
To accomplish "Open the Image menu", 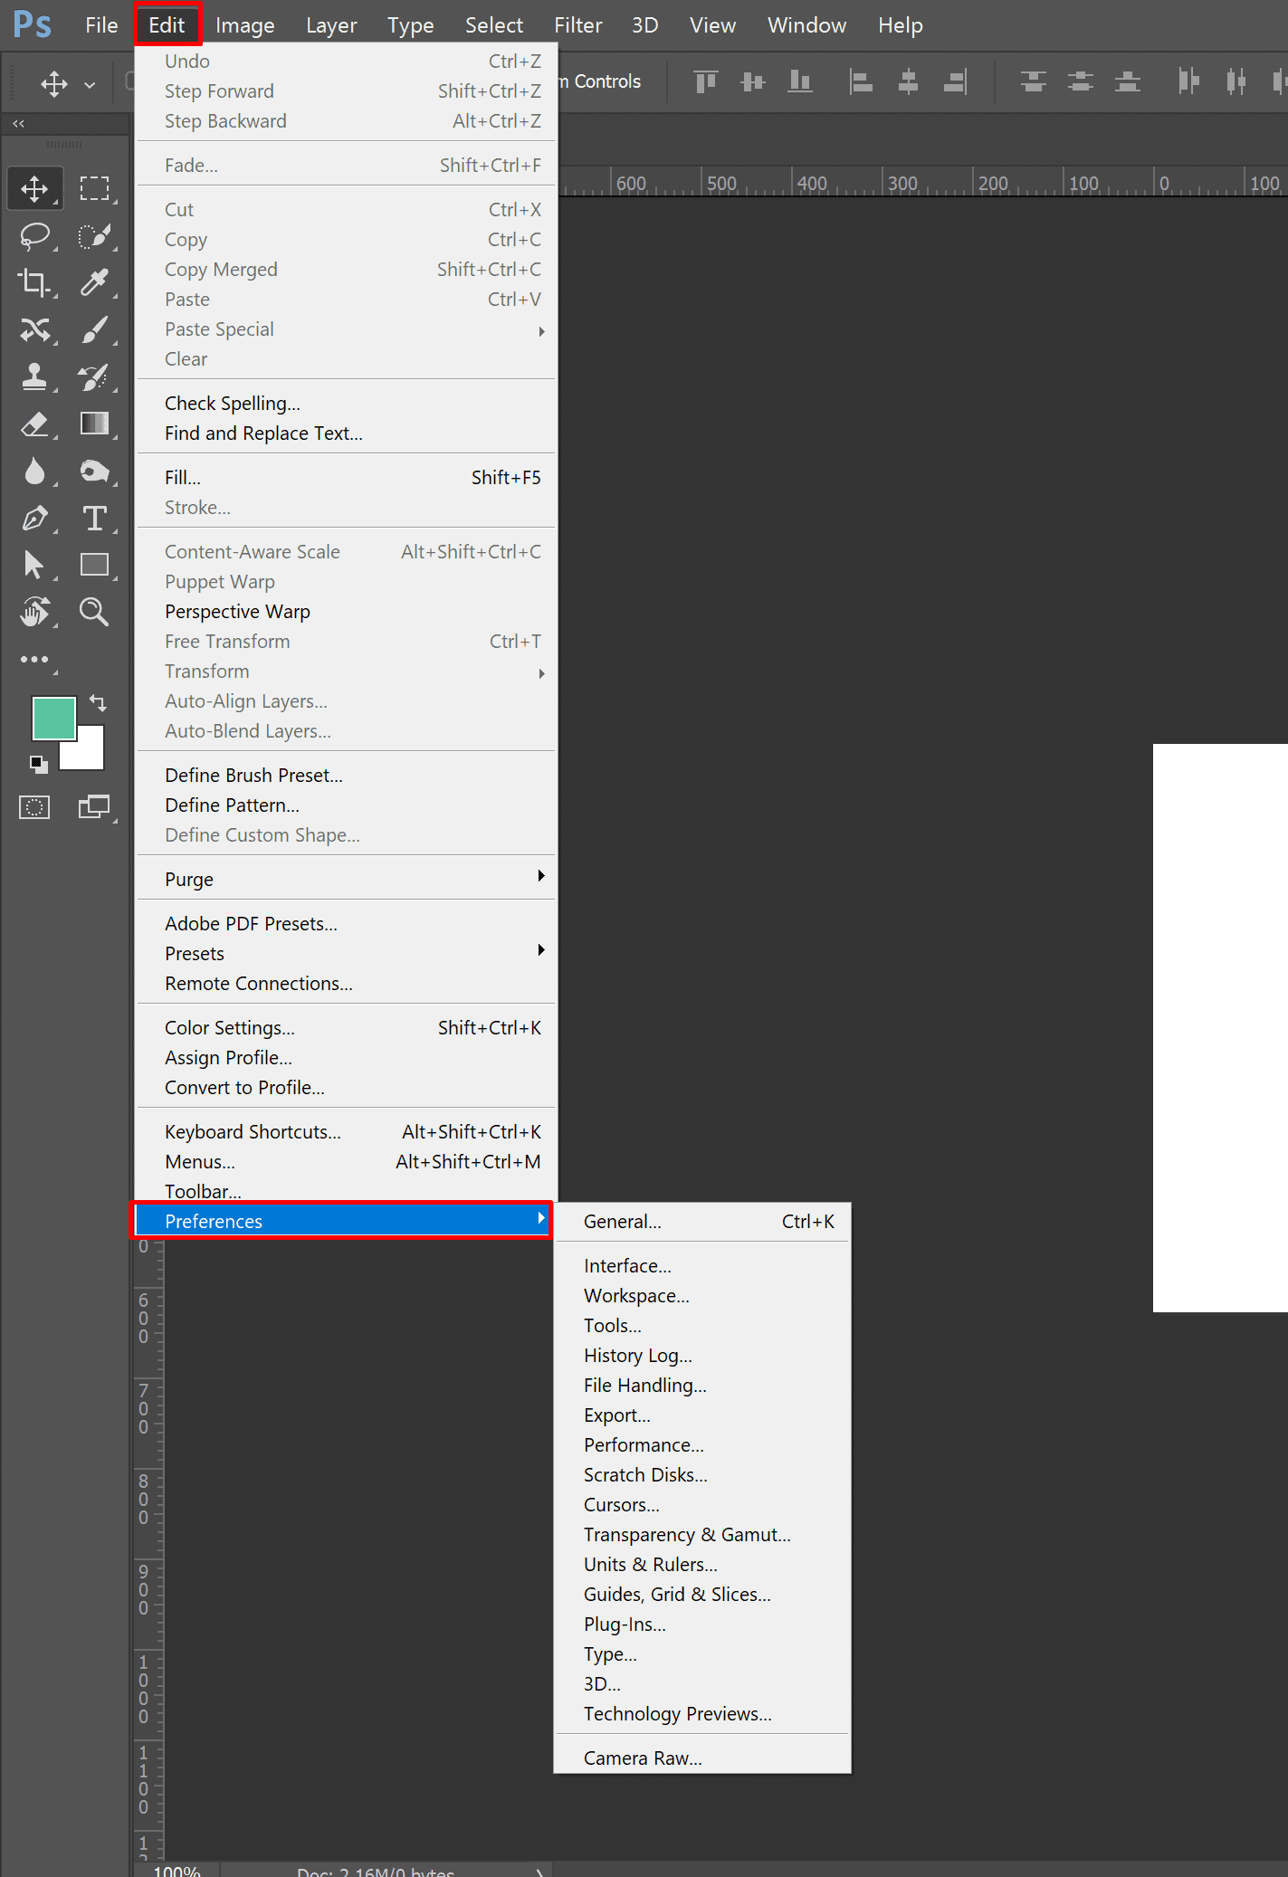I will click(245, 25).
